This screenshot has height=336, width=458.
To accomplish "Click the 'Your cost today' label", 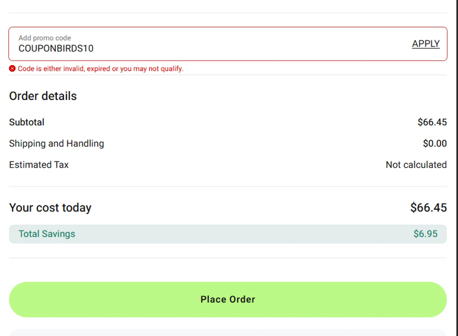I will coord(50,208).
